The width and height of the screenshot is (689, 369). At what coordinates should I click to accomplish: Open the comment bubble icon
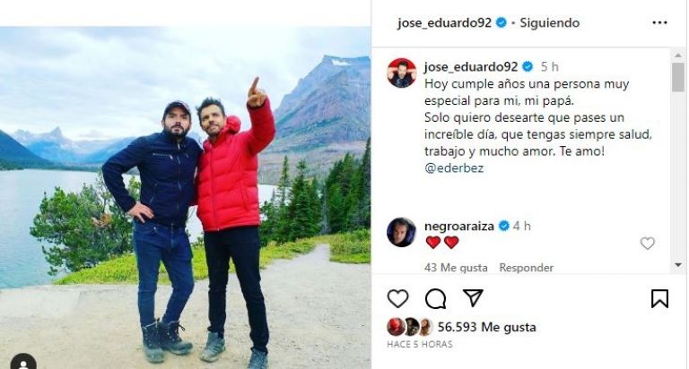tap(435, 299)
